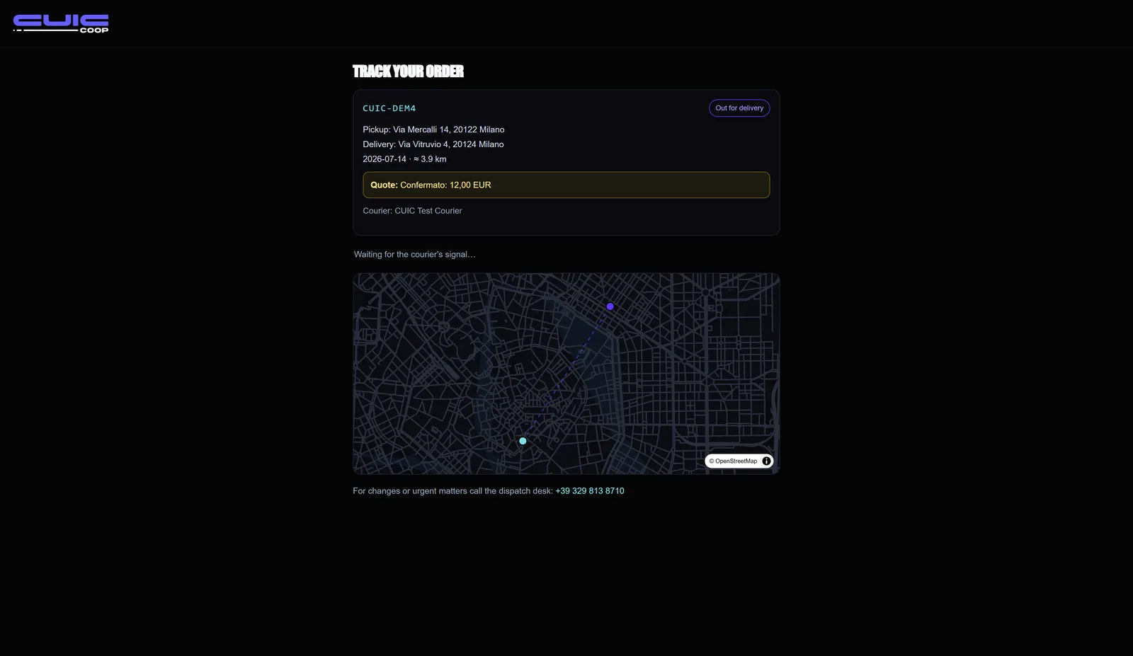Click the date and distance line
Viewport: 1133px width, 656px height.
pos(404,159)
